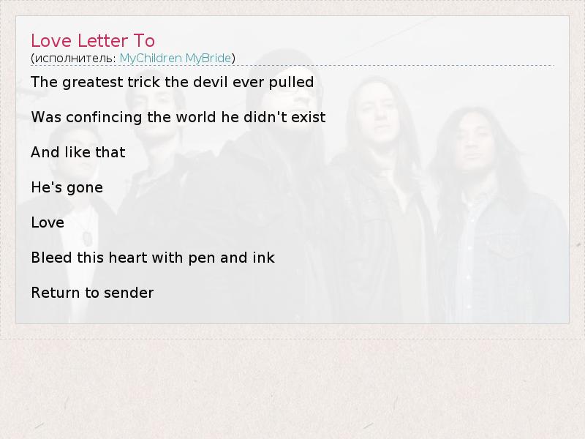This screenshot has height=439, width=585.
Task: Click the last lyric 'Return to sender'
Action: point(93,293)
